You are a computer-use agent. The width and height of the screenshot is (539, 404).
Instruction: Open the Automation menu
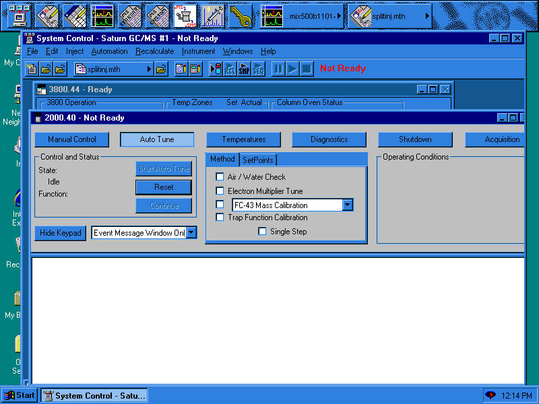110,51
